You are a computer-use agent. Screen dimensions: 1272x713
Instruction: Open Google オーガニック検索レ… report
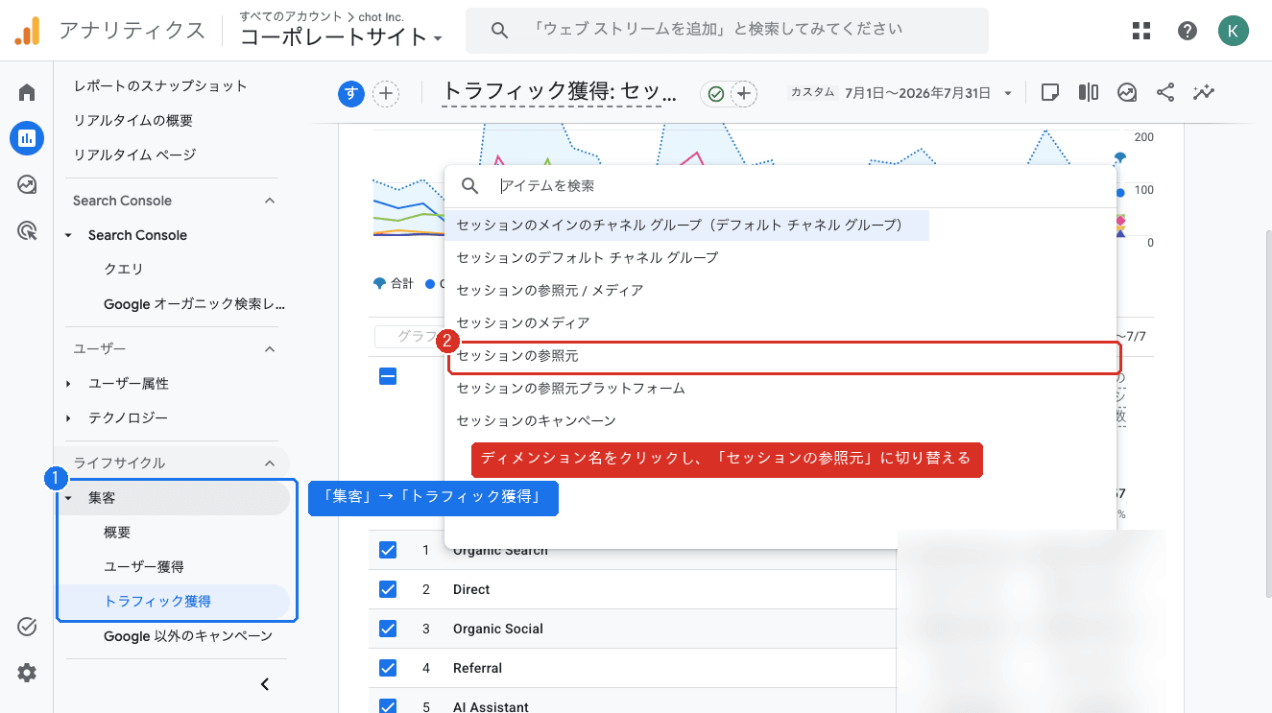pos(195,304)
